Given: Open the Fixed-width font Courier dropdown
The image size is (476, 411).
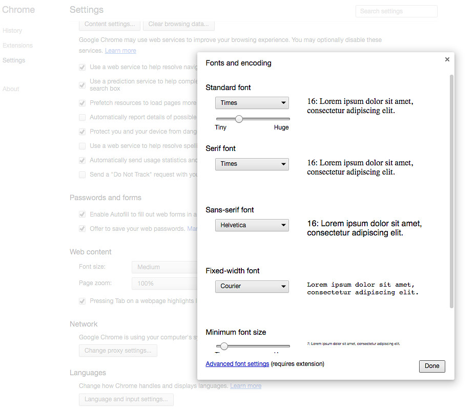Looking at the screenshot, I should click(252, 286).
